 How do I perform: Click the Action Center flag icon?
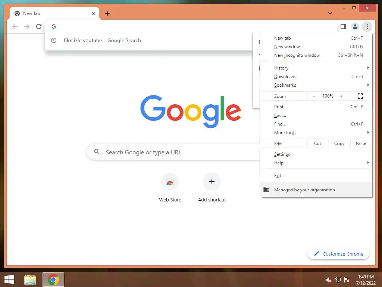347,280
